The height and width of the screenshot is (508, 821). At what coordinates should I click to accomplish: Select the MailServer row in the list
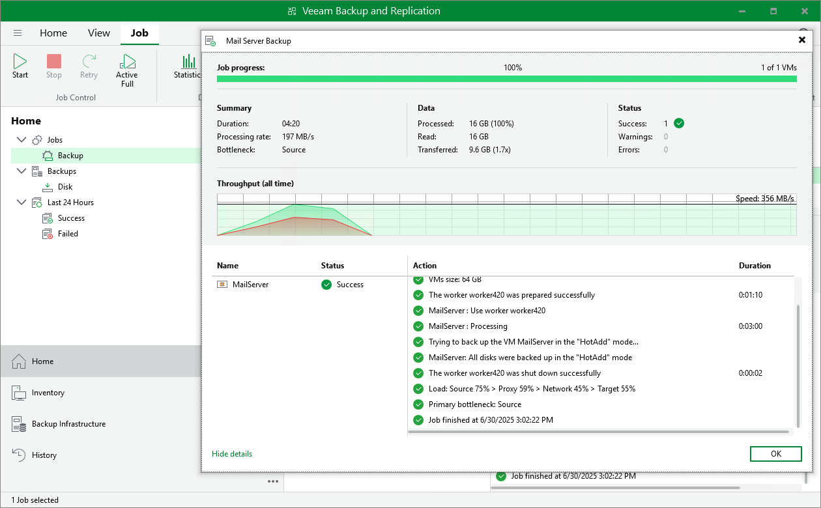[x=310, y=285]
